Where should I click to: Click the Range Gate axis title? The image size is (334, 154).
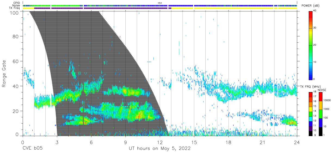4,74
